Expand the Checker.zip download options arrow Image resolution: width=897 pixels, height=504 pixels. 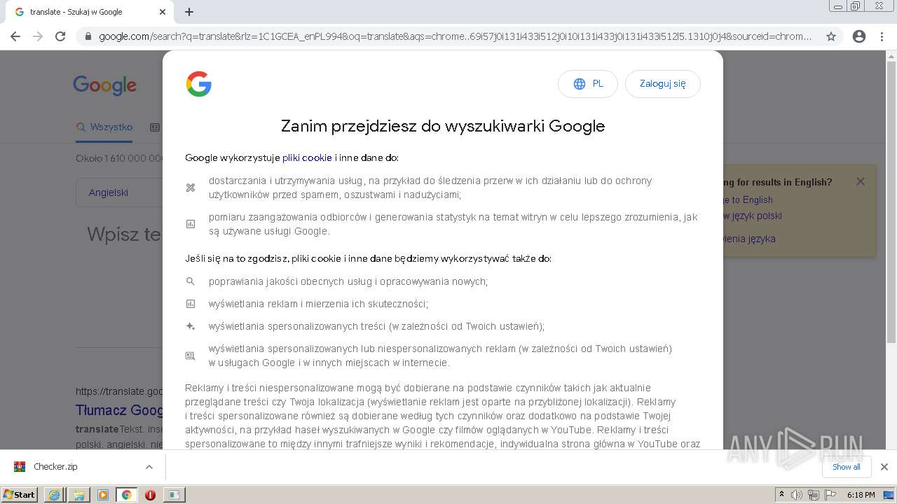click(x=149, y=467)
